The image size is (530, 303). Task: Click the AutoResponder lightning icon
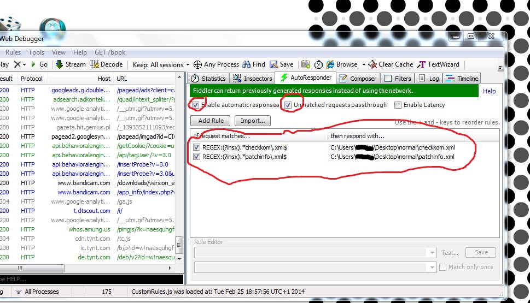pos(284,78)
